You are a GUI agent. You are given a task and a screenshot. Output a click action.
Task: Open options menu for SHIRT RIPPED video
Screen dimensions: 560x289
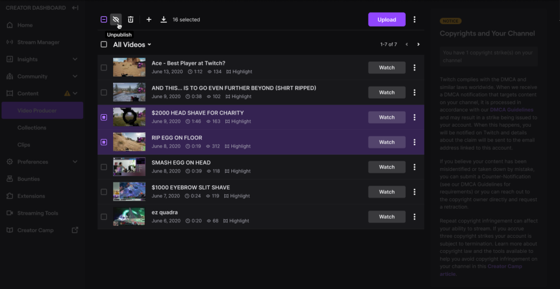point(415,92)
